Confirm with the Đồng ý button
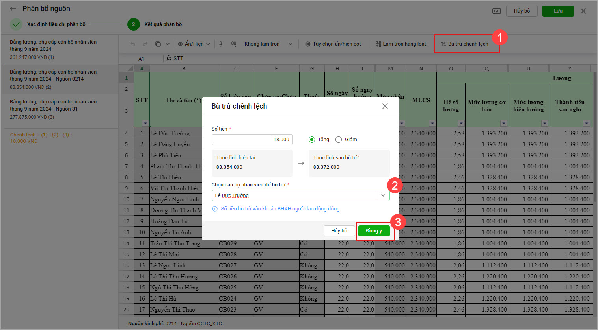598x330 pixels. point(374,231)
